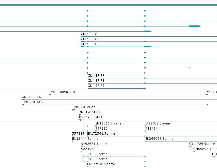This screenshot has height=168, width=217.
Task: Select the 412494 EST label
Action: click(151, 129)
